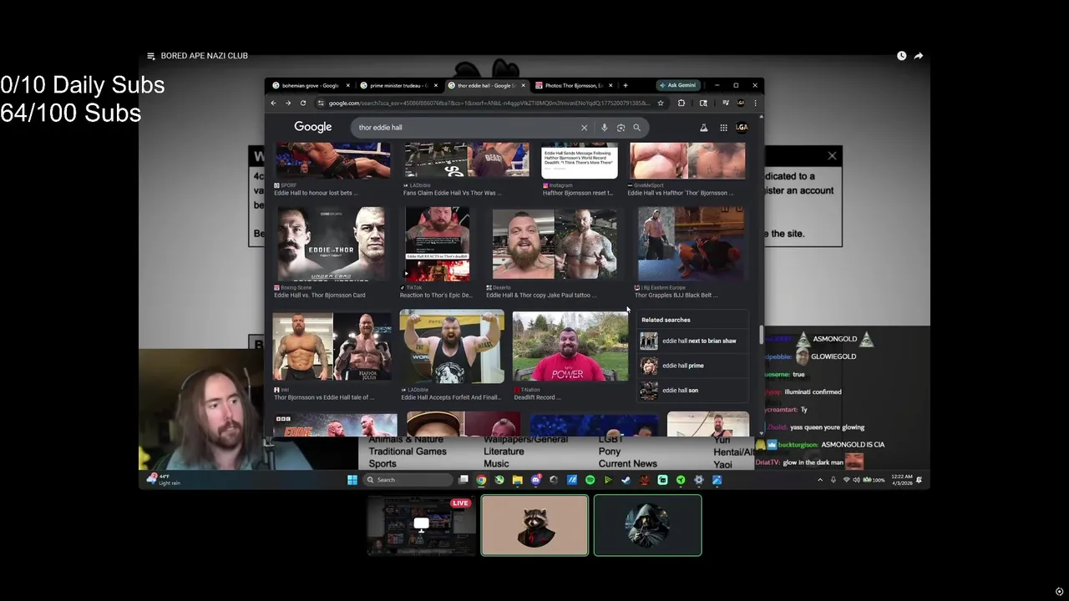
Task: Open the taskbar clock showing 12:22 AM
Action: click(901, 480)
